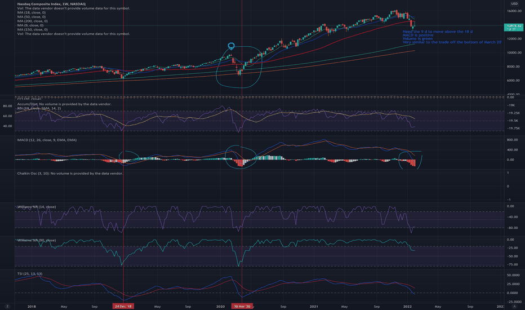The width and height of the screenshot is (525, 310).
Task: Click the A auto-scale icon in the bottom-right corner
Action: [x=514, y=306]
